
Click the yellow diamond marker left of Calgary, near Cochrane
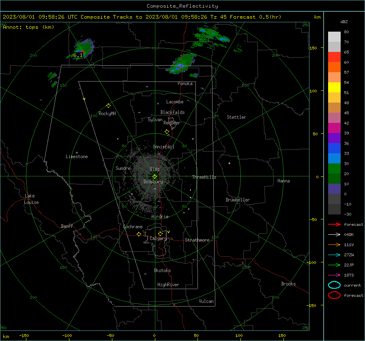(139, 234)
